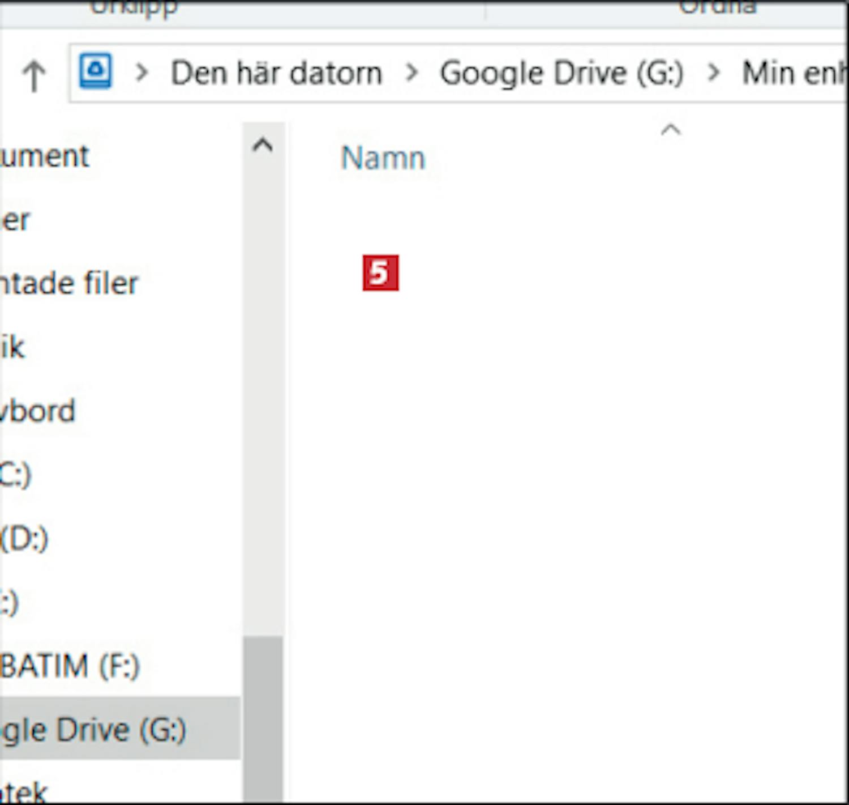Image resolution: width=849 pixels, height=805 pixels.
Task: Open Den här datorn breadcrumb
Action: (276, 73)
